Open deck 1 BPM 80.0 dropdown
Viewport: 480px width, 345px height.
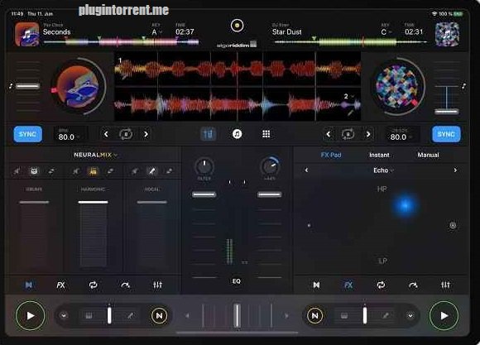click(x=70, y=135)
